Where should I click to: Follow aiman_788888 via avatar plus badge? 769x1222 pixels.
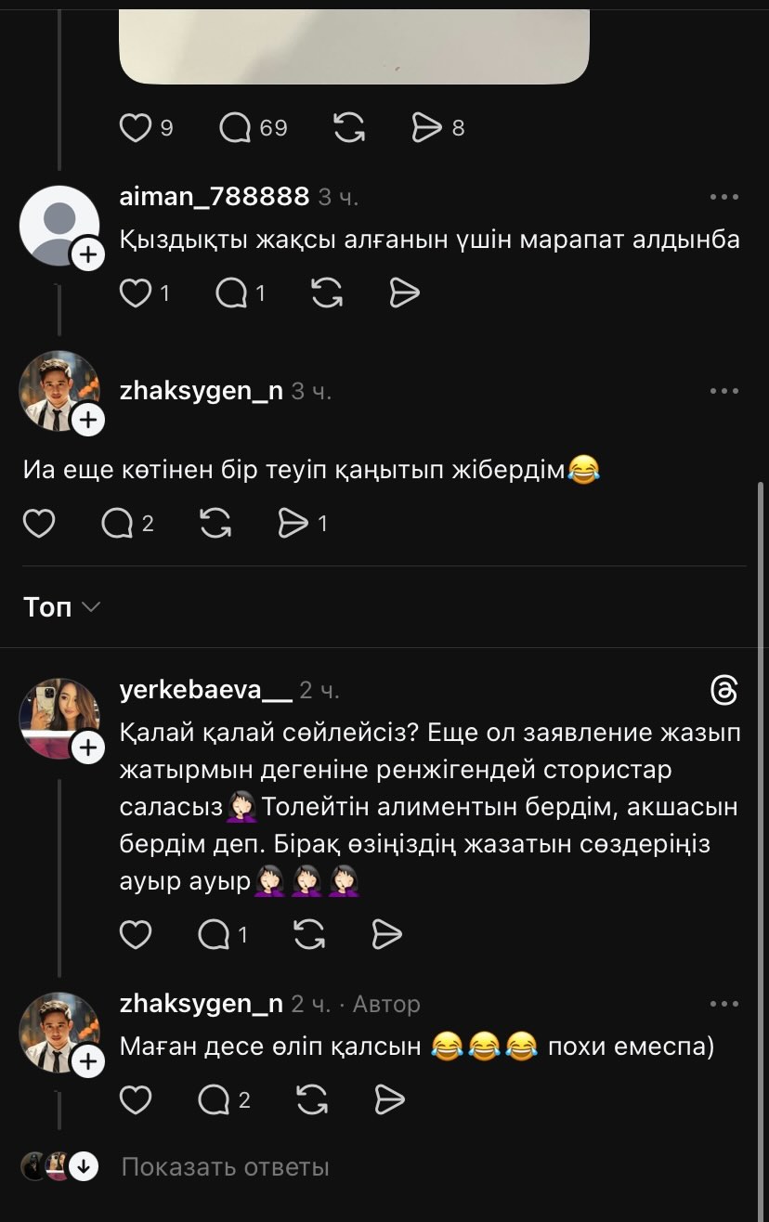coord(88,254)
